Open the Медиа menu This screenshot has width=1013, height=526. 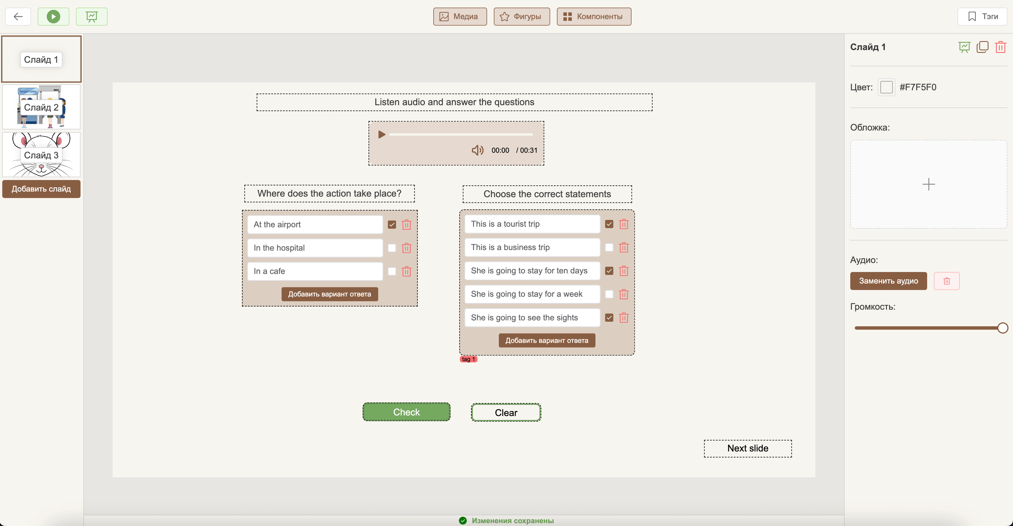(x=460, y=17)
